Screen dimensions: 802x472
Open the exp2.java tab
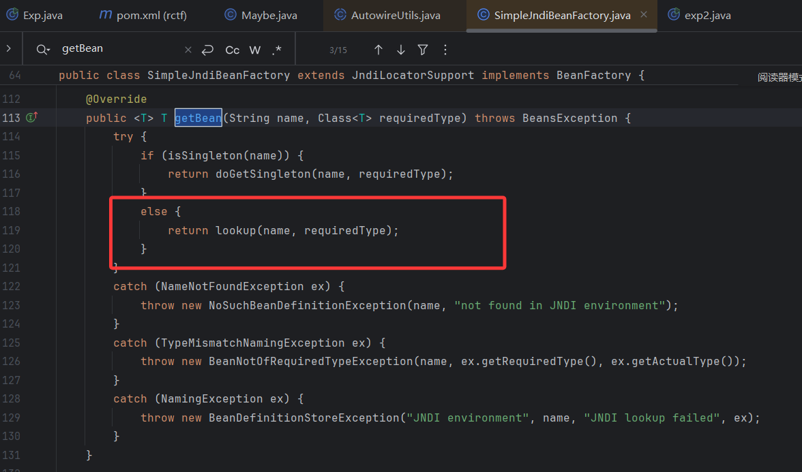tap(707, 15)
